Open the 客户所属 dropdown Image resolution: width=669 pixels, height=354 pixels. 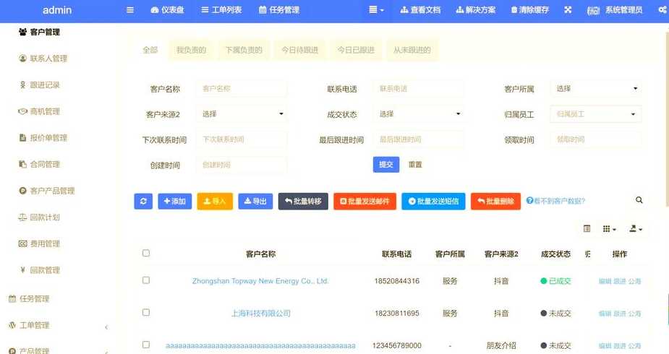pos(596,89)
